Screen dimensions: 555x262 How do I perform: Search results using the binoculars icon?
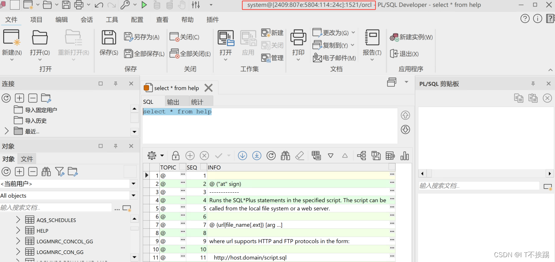pos(285,155)
